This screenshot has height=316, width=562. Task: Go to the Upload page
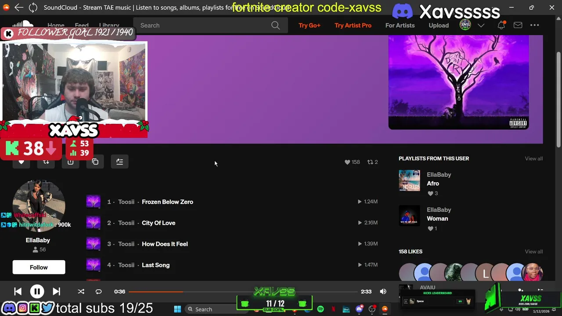point(439,25)
